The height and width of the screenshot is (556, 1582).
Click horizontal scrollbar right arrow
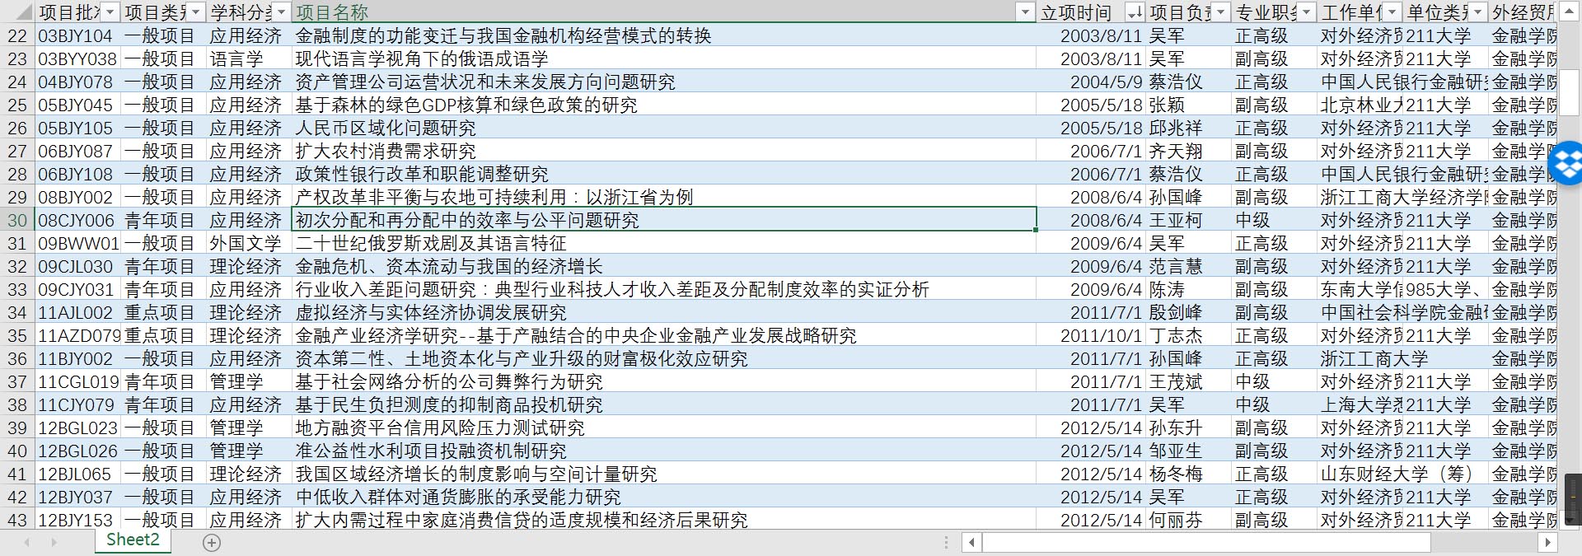(x=1548, y=542)
